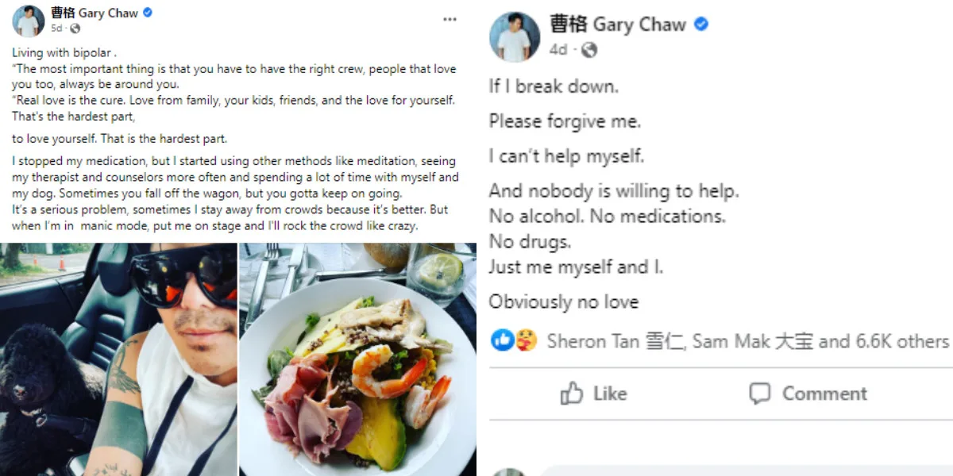This screenshot has height=476, width=953.
Task: Click the care emoji reaction icon
Action: 525,340
